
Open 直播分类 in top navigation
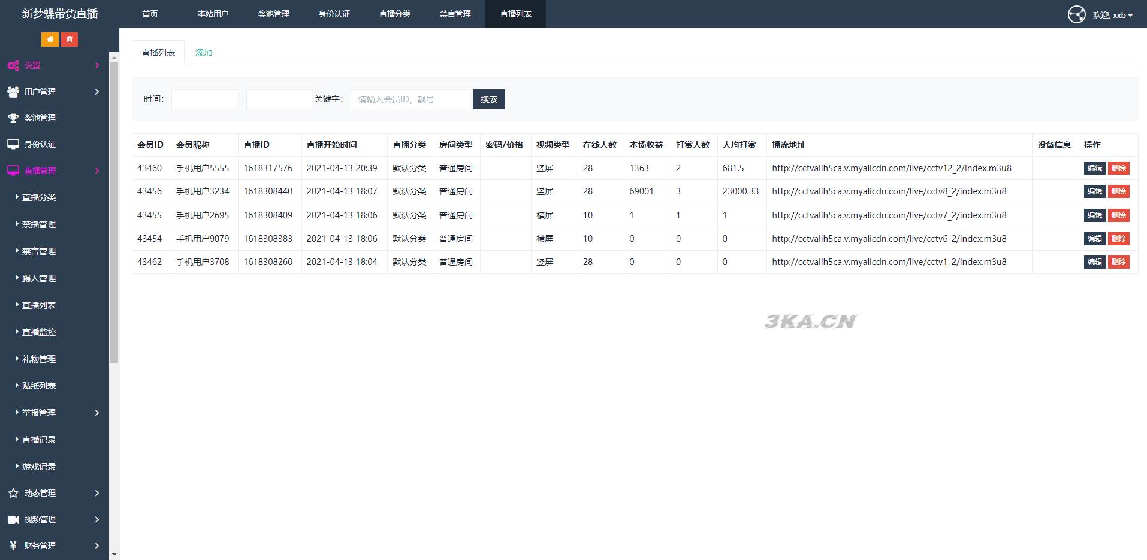pyautogui.click(x=394, y=14)
